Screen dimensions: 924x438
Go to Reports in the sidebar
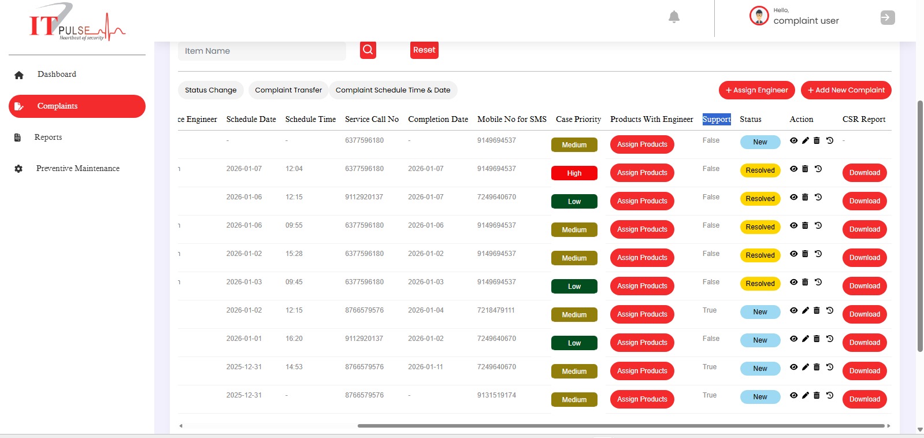[x=48, y=138]
